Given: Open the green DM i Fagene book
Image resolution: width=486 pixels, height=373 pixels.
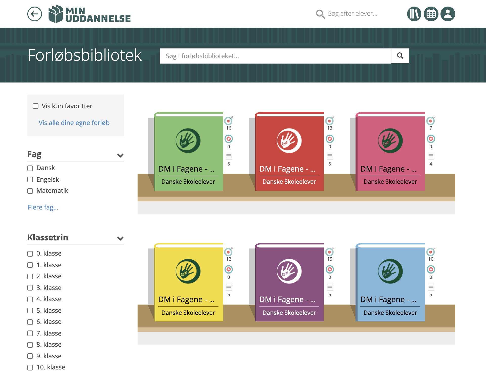Looking at the screenshot, I should (188, 151).
